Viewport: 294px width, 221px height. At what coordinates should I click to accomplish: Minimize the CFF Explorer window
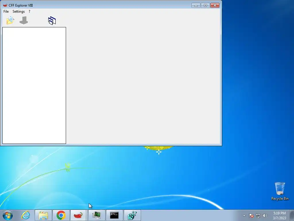point(196,5)
